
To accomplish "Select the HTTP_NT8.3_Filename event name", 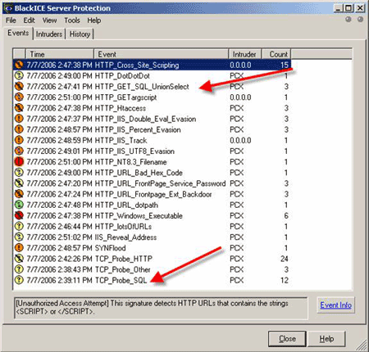I will point(130,162).
